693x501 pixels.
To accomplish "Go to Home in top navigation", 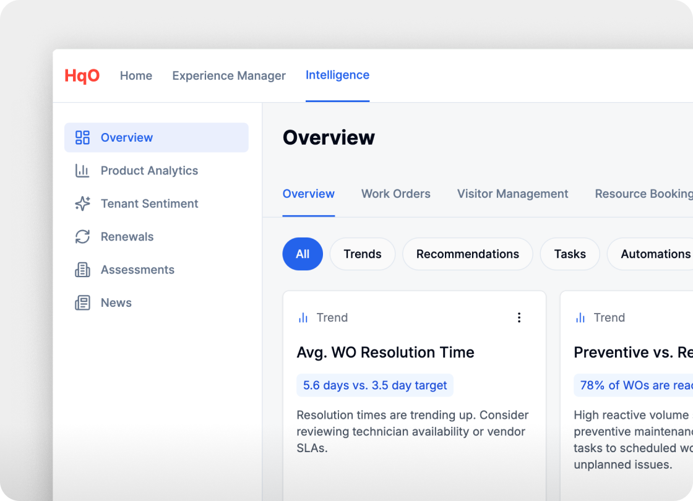I will [136, 75].
